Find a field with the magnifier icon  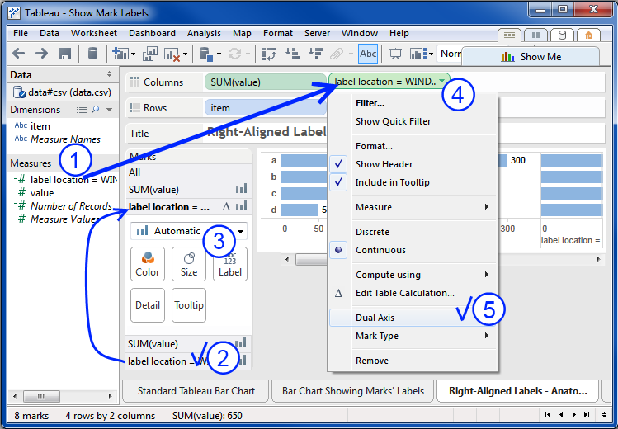coord(96,110)
